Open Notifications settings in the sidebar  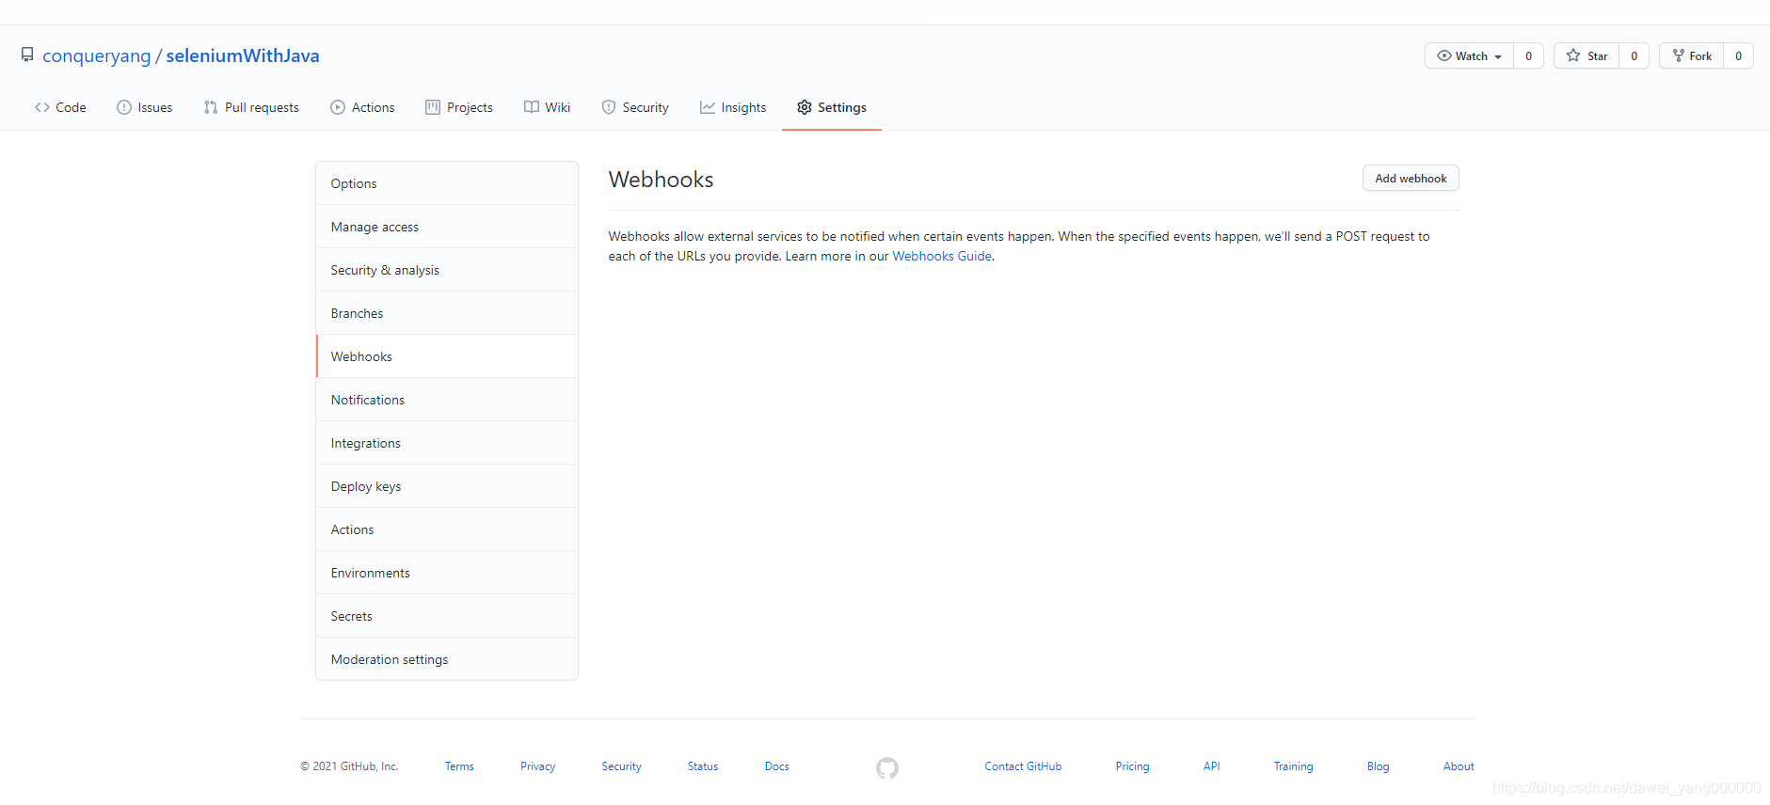click(447, 400)
